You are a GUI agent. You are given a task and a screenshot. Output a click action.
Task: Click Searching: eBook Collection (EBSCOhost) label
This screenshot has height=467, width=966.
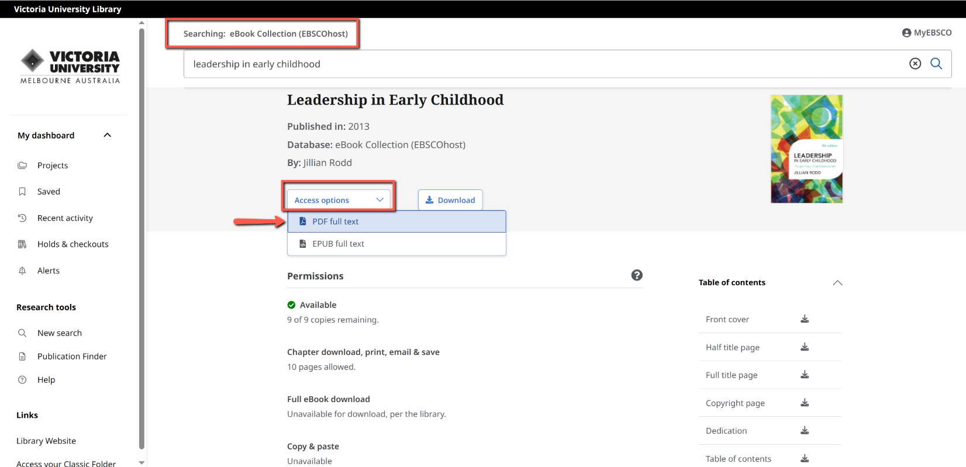(265, 34)
